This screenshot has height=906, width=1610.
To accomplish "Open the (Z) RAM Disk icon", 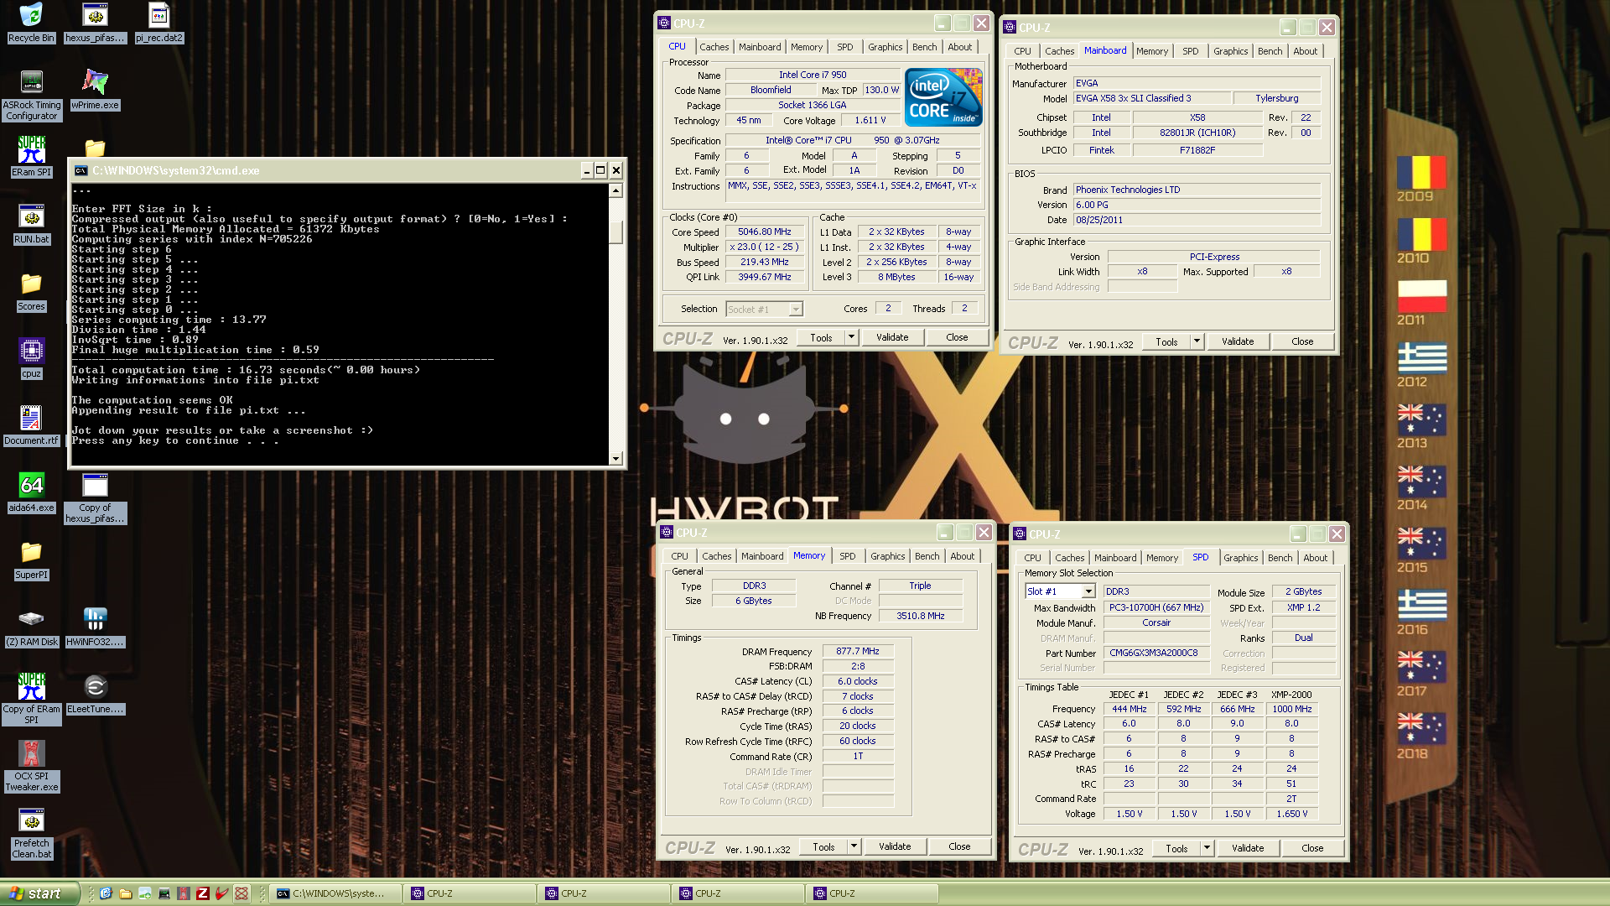I will click(x=31, y=627).
